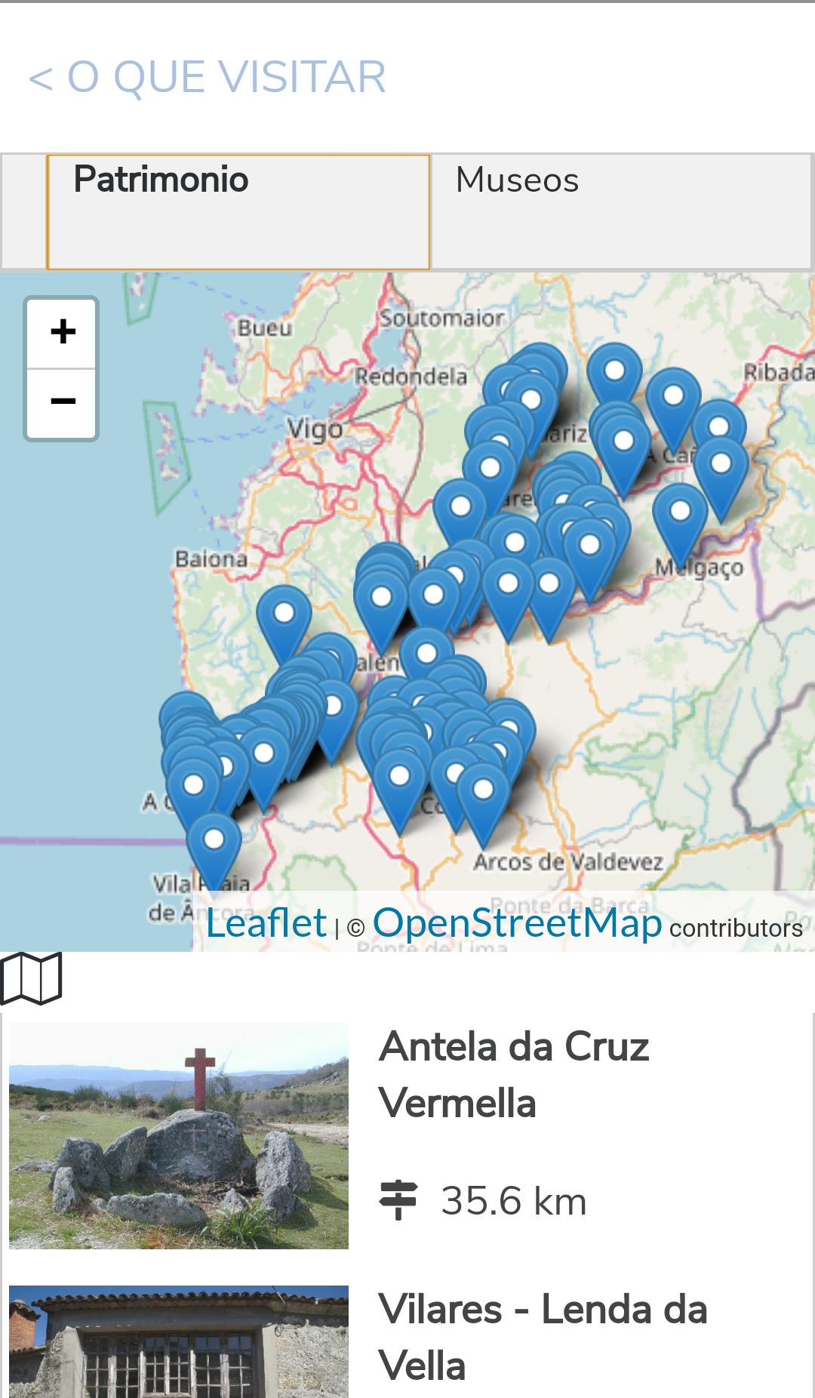Select the marker above Arcos de Valdevez
The width and height of the screenshot is (815, 1398).
[x=483, y=805]
